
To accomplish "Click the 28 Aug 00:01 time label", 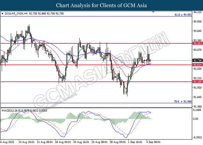I will pos(118,142).
